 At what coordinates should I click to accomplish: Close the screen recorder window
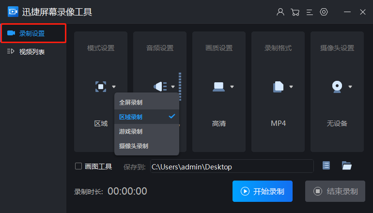click(362, 12)
